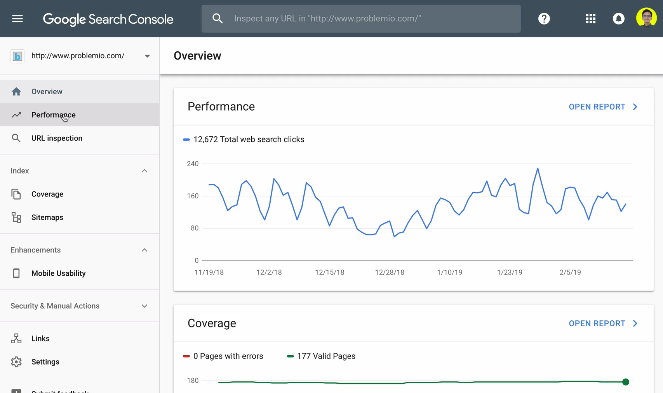
Task: Expand Security & Manual Actions section
Action: [x=144, y=306]
